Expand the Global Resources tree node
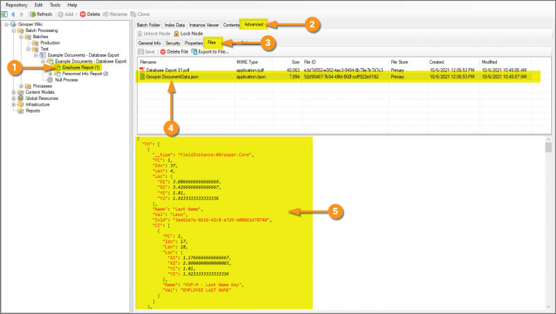This screenshot has width=556, height=314. tap(12, 99)
